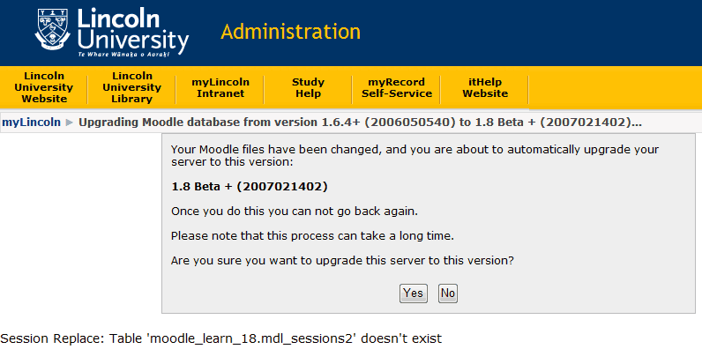Click the Administration heading

pos(290,32)
